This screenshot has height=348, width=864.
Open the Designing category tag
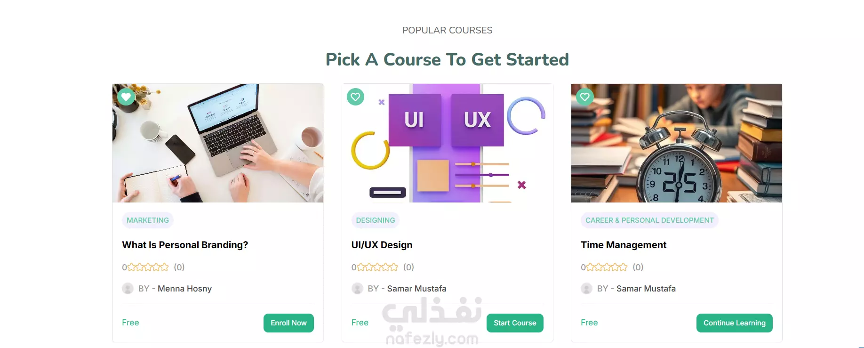[x=376, y=220]
